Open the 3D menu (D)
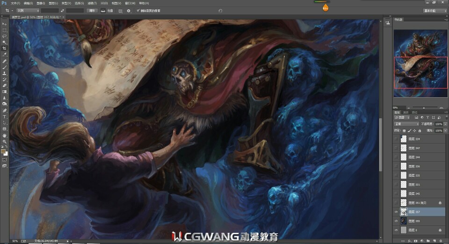The width and height of the screenshot is (449, 244). click(x=104, y=3)
